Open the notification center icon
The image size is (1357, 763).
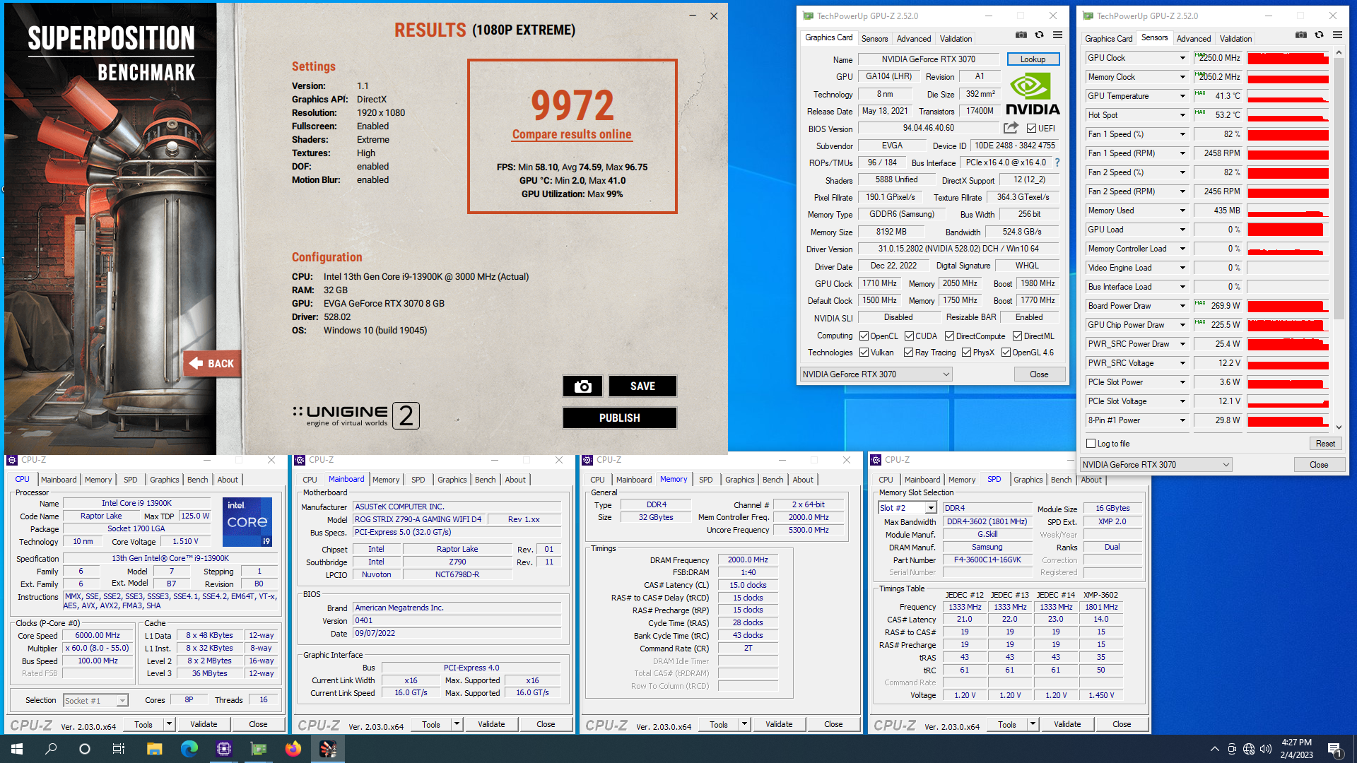click(1335, 749)
